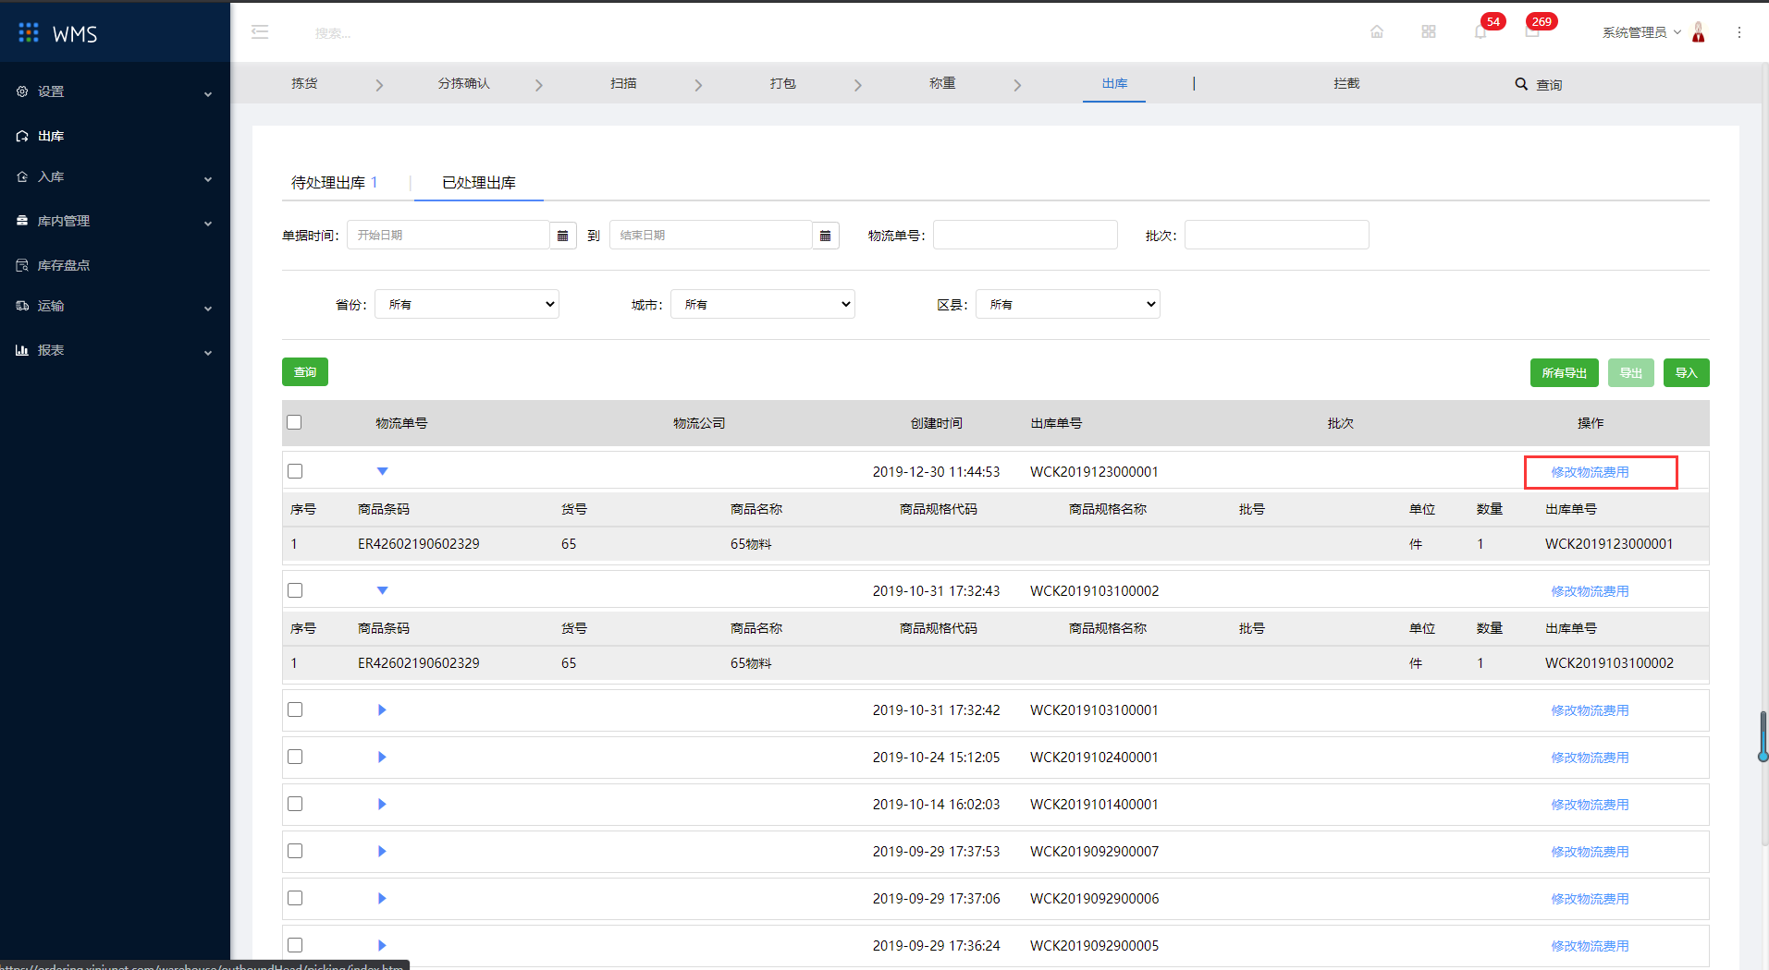Viewport: 1769px width, 970px height.
Task: Focus the 结束日期 input field
Action: click(x=711, y=235)
